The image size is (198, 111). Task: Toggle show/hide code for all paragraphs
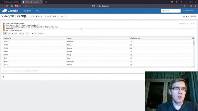point(31,16)
